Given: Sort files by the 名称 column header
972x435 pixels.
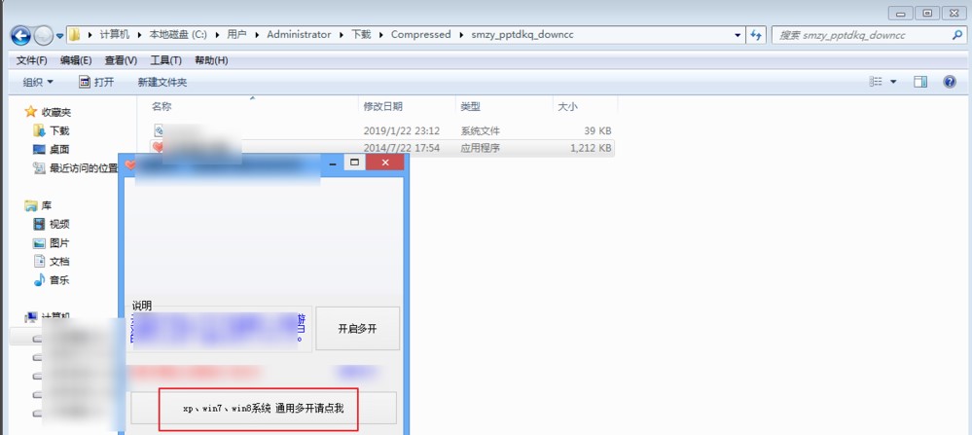Looking at the screenshot, I should (x=162, y=107).
